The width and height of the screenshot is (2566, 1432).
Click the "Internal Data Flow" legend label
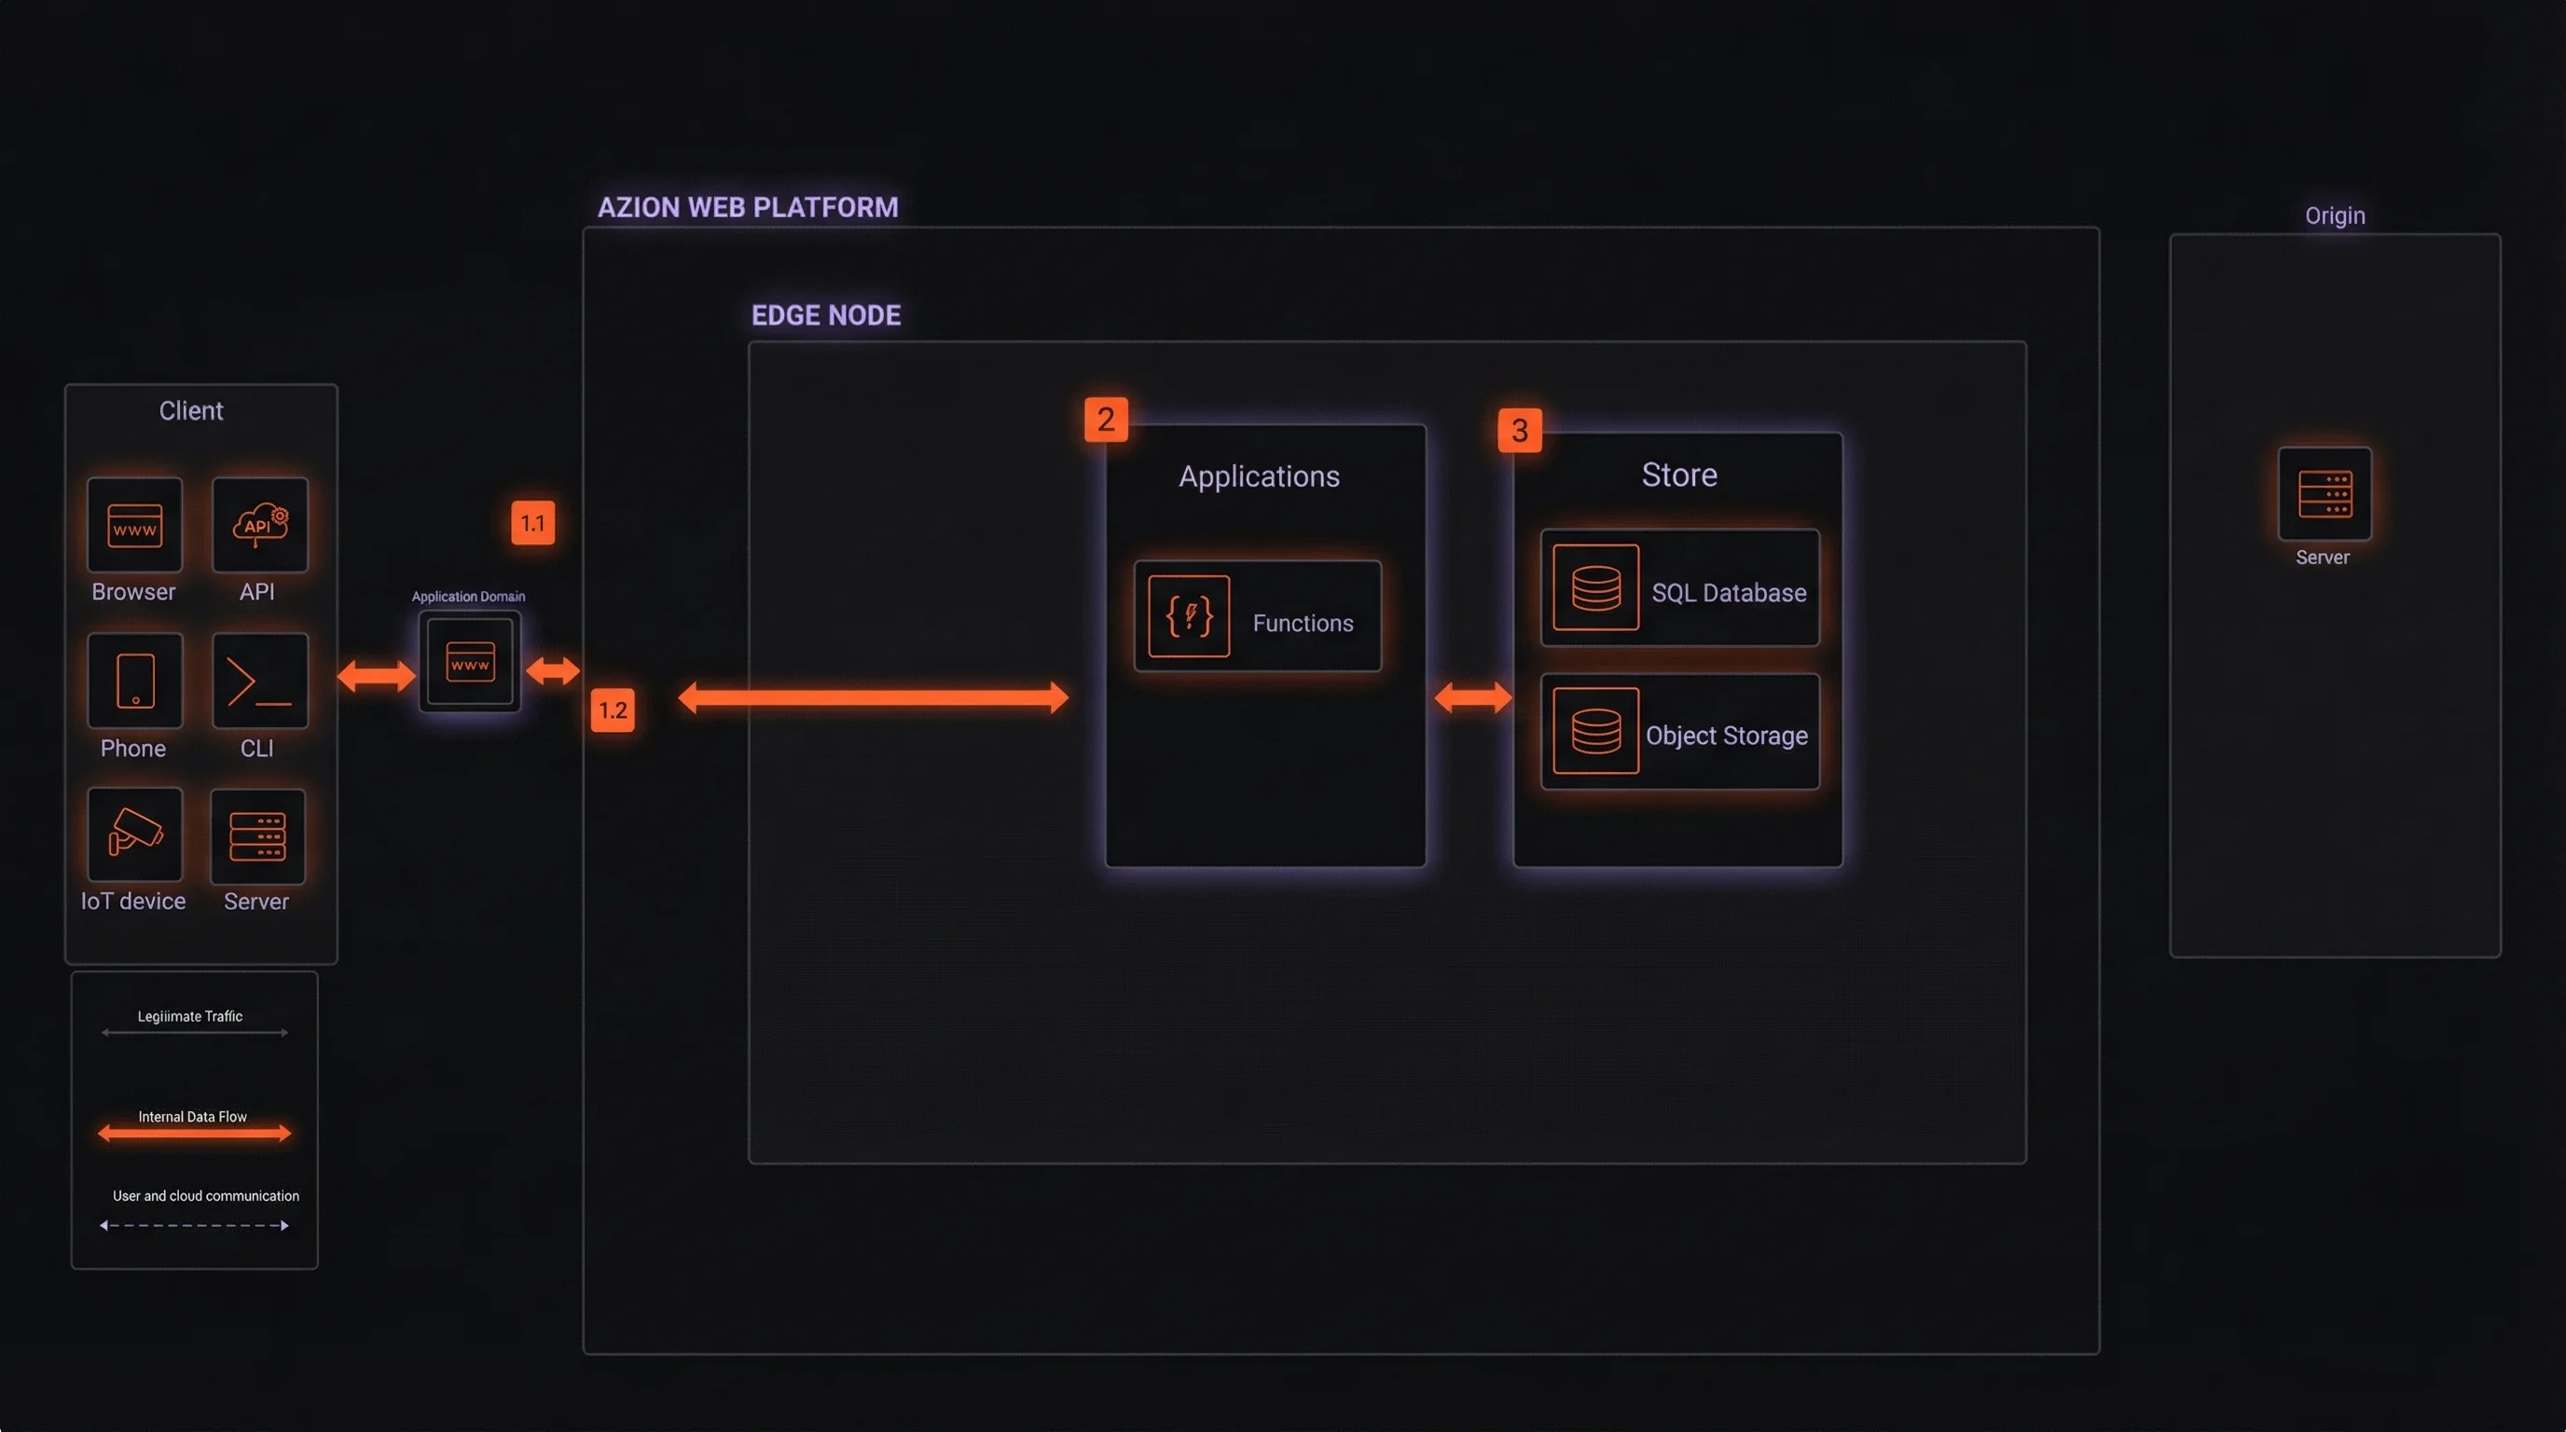[192, 1116]
